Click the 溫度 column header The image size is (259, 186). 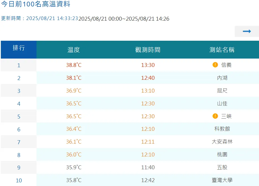[74, 50]
